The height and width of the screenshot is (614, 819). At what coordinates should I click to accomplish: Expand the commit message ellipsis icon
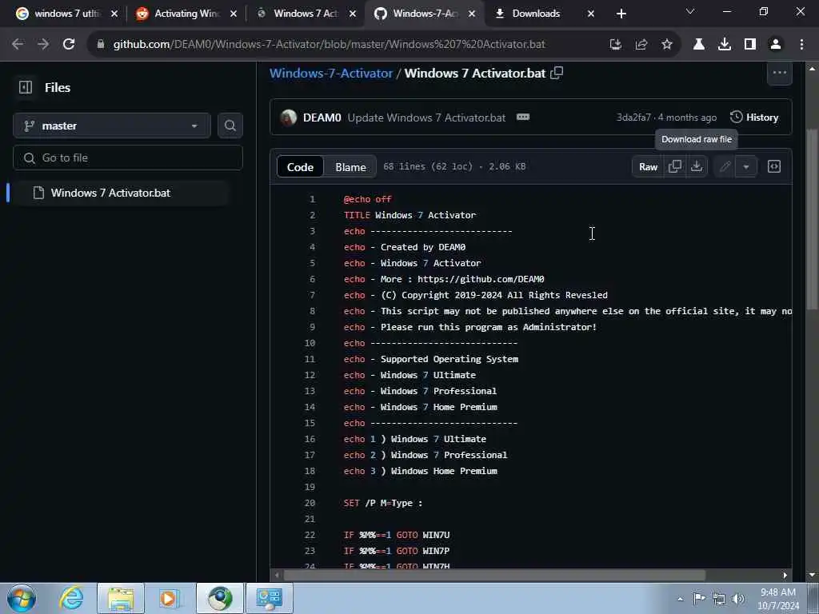point(523,117)
